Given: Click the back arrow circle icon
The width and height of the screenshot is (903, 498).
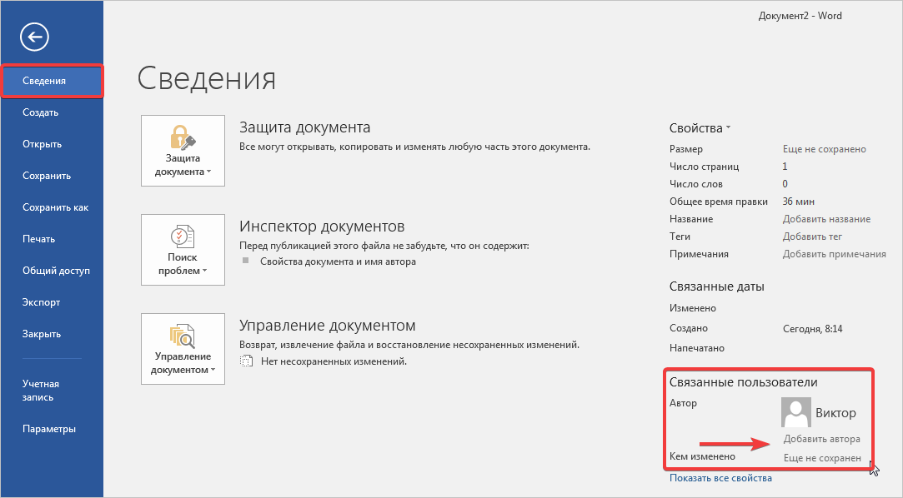Looking at the screenshot, I should [x=36, y=37].
